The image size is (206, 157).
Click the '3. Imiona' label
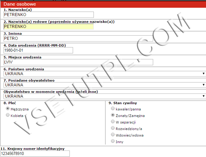[x=13, y=34]
